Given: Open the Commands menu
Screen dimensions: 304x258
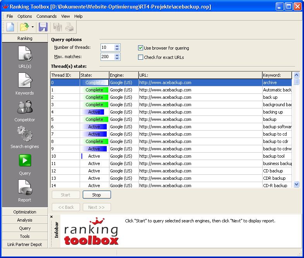Looking at the screenshot, I should 46,16.
